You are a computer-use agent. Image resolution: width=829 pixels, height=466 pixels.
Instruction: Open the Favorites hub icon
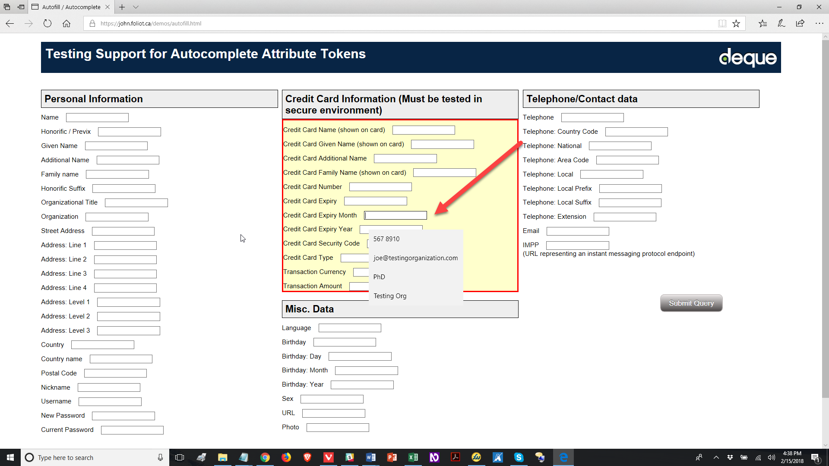pyautogui.click(x=763, y=23)
